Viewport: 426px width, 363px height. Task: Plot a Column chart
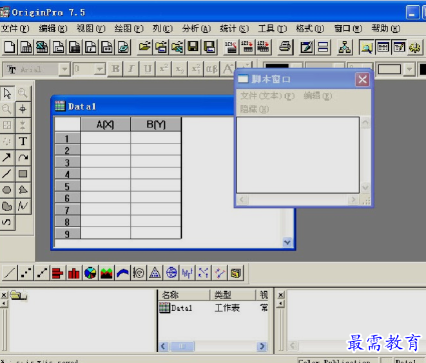[74, 273]
